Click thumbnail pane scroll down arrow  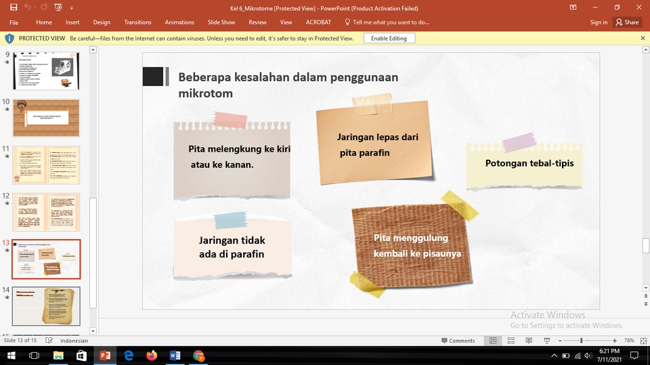pos(93,331)
